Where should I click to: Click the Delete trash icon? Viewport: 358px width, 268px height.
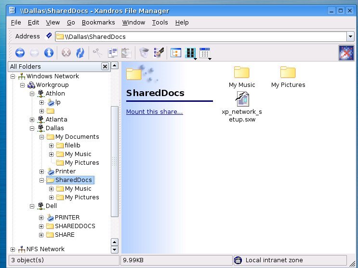(x=144, y=52)
